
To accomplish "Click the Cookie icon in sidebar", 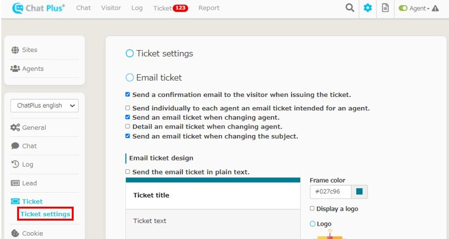I will click(15, 233).
